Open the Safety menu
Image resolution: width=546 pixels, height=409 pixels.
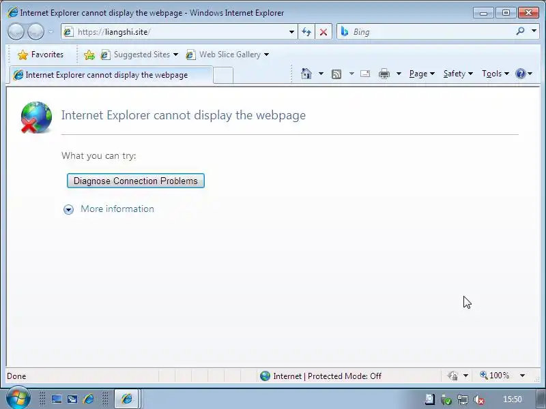tap(458, 74)
